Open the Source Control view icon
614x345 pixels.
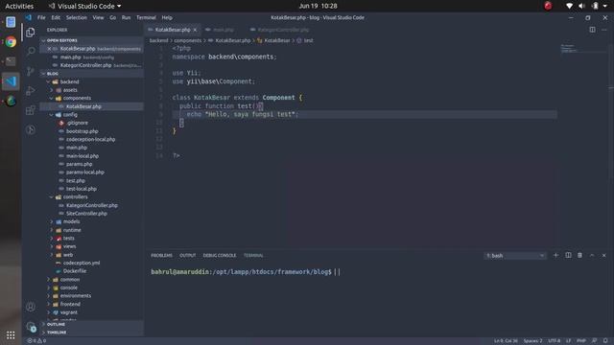click(x=30, y=71)
